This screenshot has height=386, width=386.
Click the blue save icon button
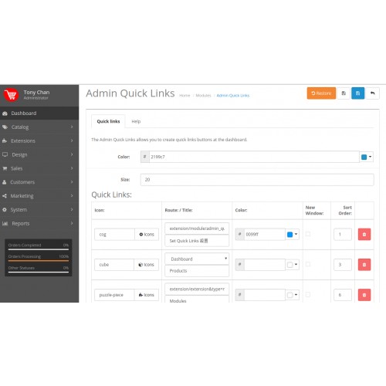click(x=357, y=93)
